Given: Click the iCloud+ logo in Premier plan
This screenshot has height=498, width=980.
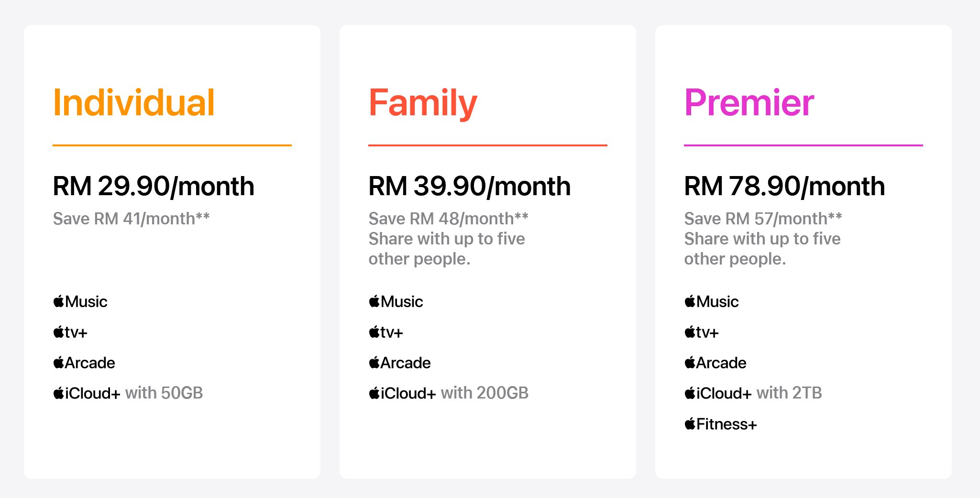Looking at the screenshot, I should (x=718, y=393).
